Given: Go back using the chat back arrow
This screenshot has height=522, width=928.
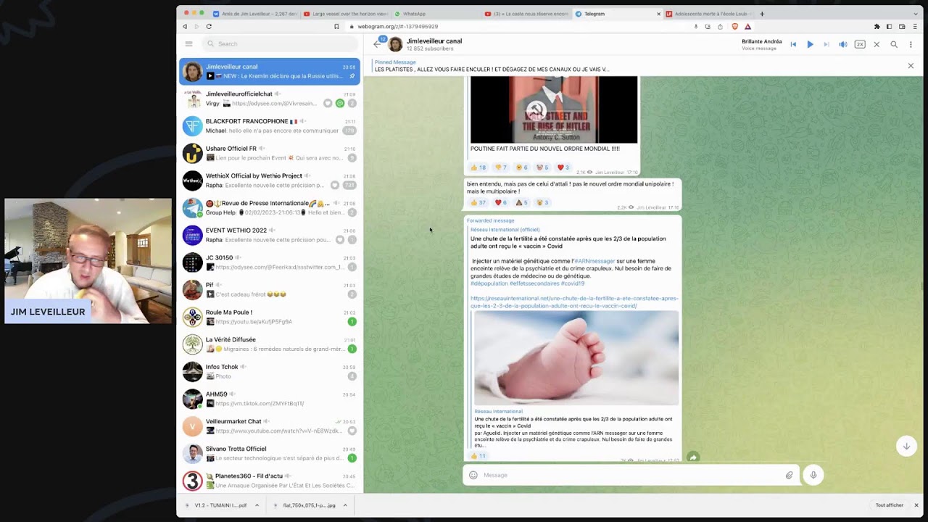Looking at the screenshot, I should tap(376, 44).
